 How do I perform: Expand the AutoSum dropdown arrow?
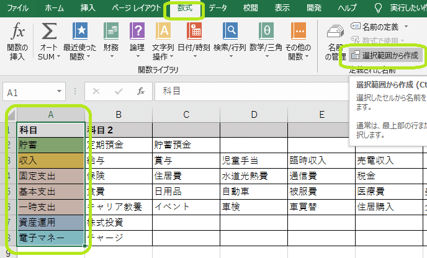[58, 56]
